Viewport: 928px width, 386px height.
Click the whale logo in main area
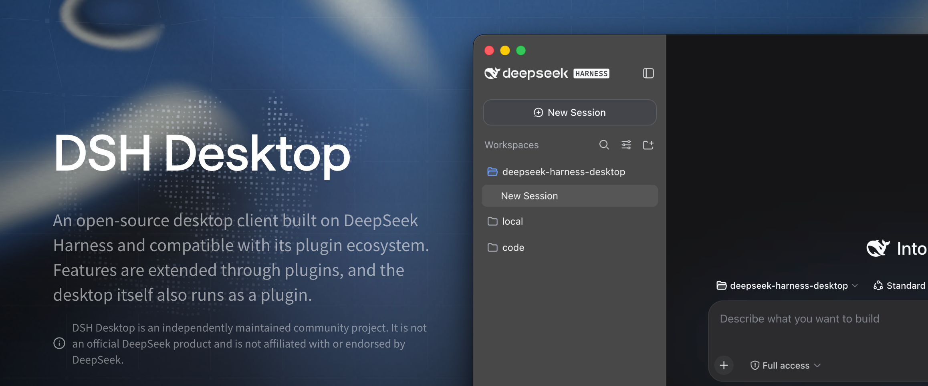coord(878,248)
